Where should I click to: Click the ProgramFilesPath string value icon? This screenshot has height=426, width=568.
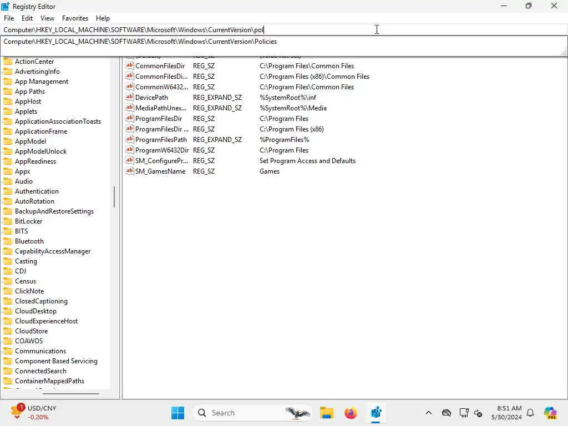pyautogui.click(x=130, y=139)
